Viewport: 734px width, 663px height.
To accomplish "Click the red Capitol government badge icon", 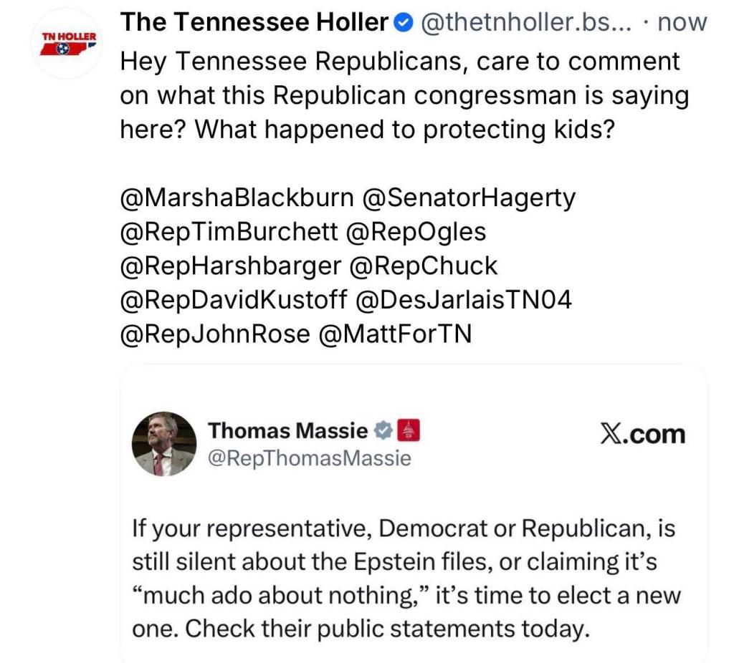I will click(x=408, y=431).
